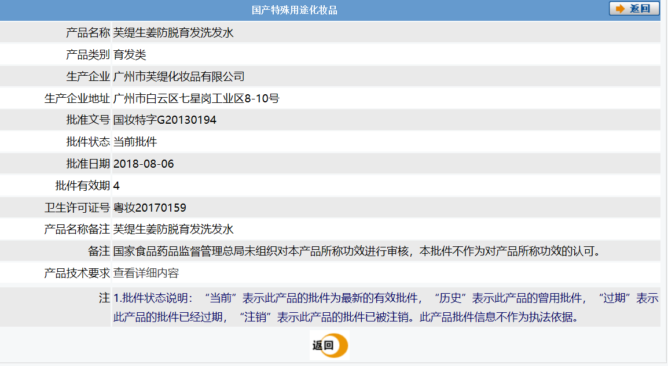Click the 产品名称 row label
668x366 pixels.
point(87,33)
